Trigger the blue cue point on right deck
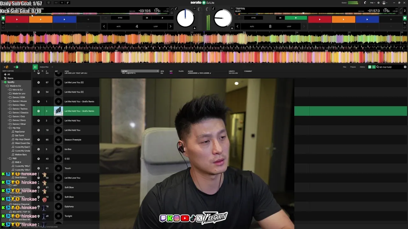408x229 pixels. [367, 19]
